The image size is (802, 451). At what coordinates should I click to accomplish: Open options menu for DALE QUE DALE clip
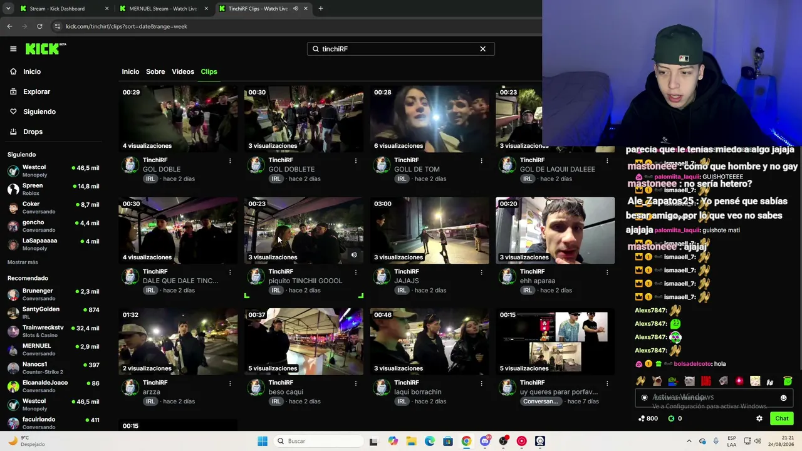click(230, 272)
